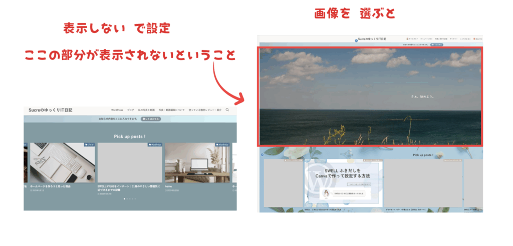Screen dimensions: 513x246
Task: Click 'Sucreのゆっくり IT日記' site title on left
Action: [x=51, y=110]
